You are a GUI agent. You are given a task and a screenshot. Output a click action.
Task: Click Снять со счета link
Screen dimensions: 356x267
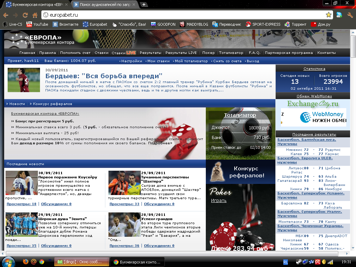[227, 61]
